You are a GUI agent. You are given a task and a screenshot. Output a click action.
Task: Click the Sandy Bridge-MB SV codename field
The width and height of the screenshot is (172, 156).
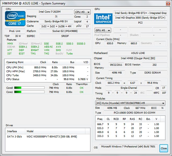56,21
